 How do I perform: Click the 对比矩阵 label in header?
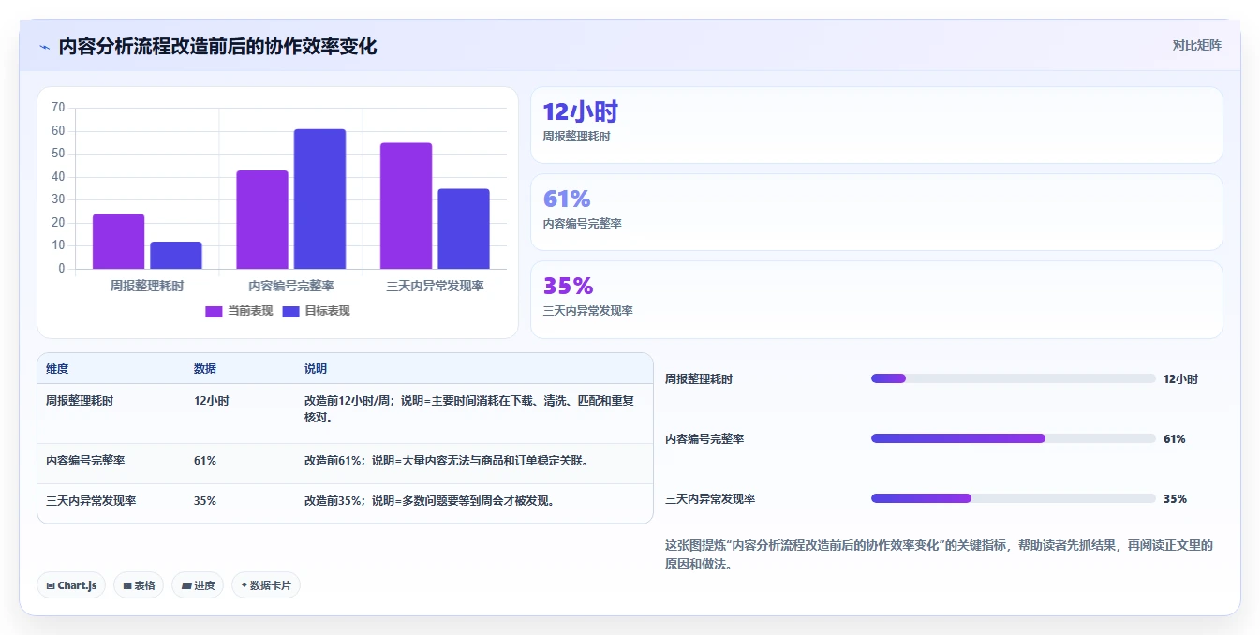point(1196,45)
